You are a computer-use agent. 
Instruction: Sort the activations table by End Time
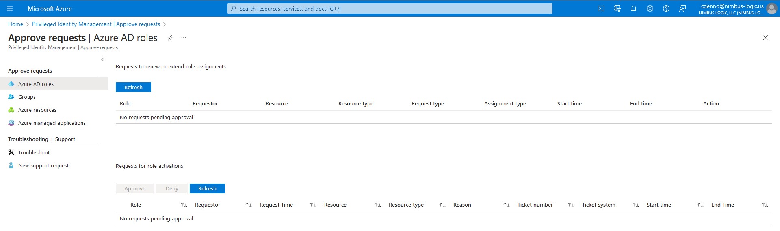pyautogui.click(x=765, y=205)
